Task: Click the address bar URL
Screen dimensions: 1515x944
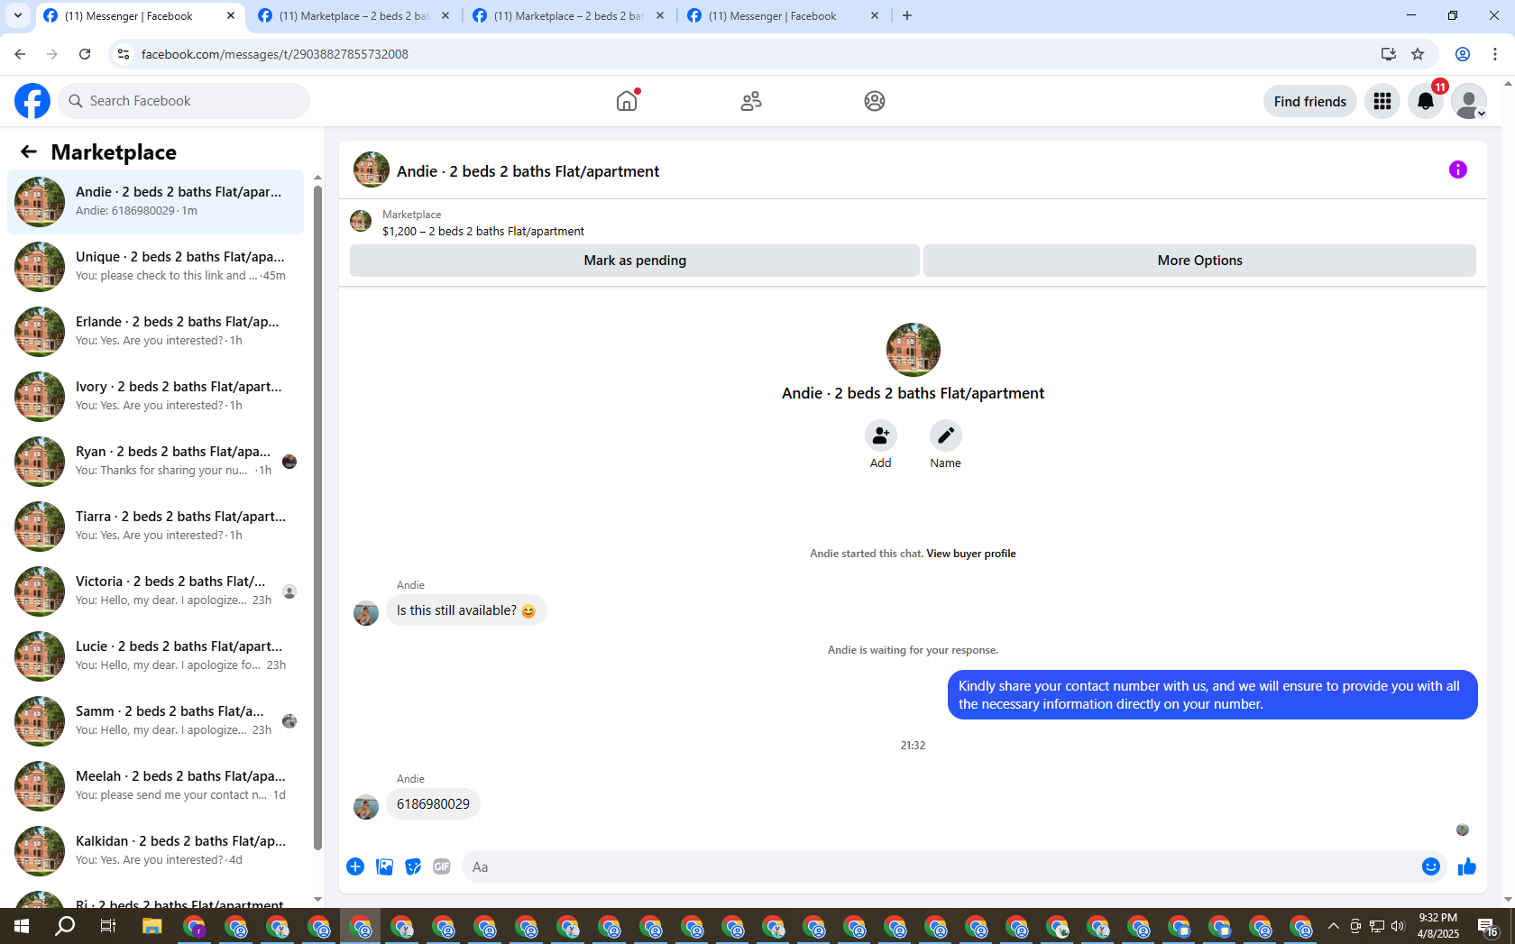Action: click(275, 54)
